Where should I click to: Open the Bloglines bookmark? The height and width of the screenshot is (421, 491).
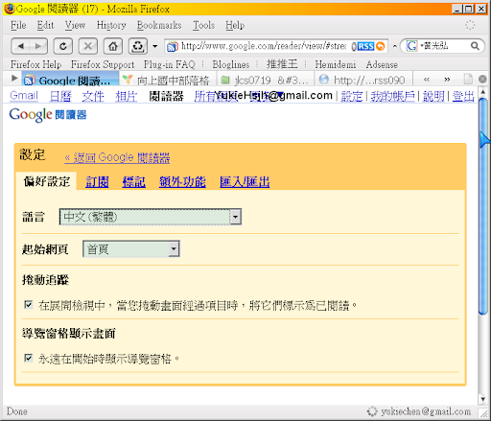(231, 64)
